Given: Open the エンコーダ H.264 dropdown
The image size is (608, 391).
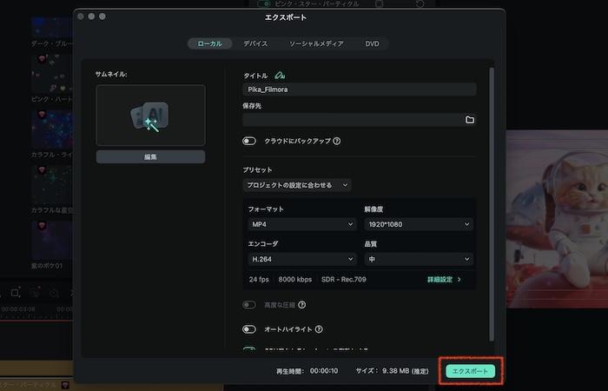Looking at the screenshot, I should [301, 259].
